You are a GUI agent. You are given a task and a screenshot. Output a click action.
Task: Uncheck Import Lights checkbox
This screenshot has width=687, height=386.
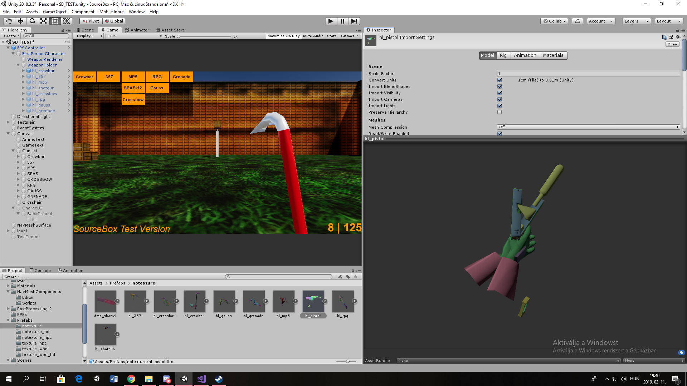coord(500,106)
